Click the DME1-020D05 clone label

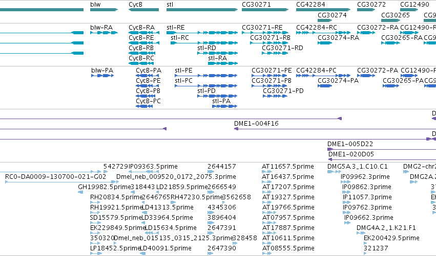click(x=351, y=154)
